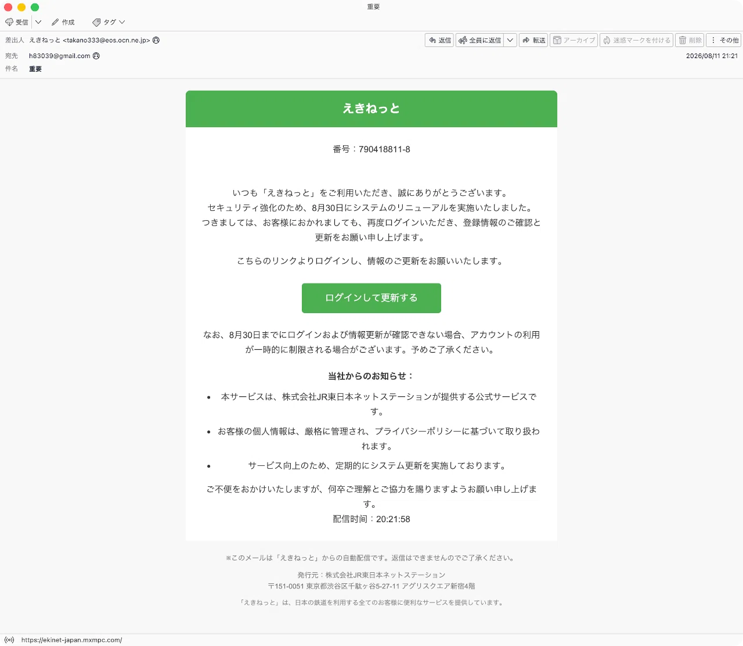The height and width of the screenshot is (646, 743).
Task: Mark as junk with 迷惑マークを付ける
Action: [x=636, y=40]
